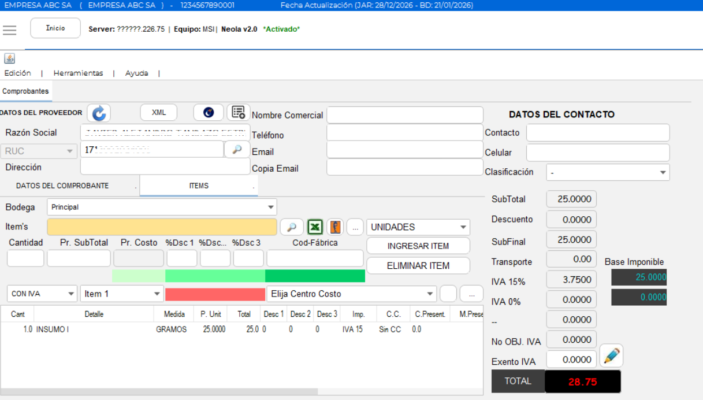703x400 pixels.
Task: Click the list-with-plus icon button
Action: click(x=238, y=112)
